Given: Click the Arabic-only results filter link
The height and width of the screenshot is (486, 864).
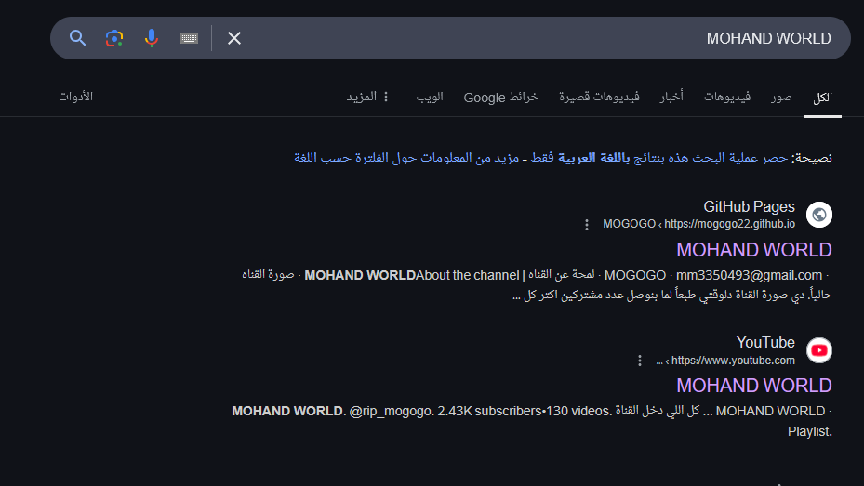Looking at the screenshot, I should (x=659, y=158).
